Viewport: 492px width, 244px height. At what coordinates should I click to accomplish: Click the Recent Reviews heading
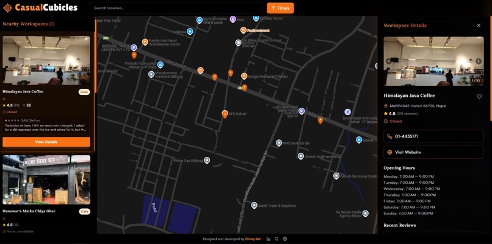[x=400, y=225]
